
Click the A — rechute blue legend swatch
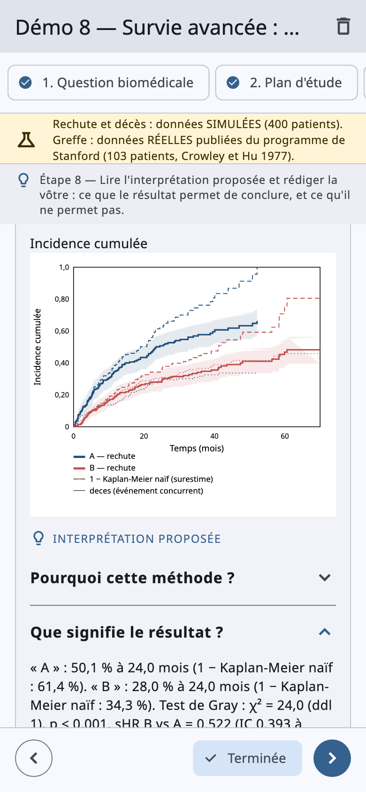coord(79,457)
